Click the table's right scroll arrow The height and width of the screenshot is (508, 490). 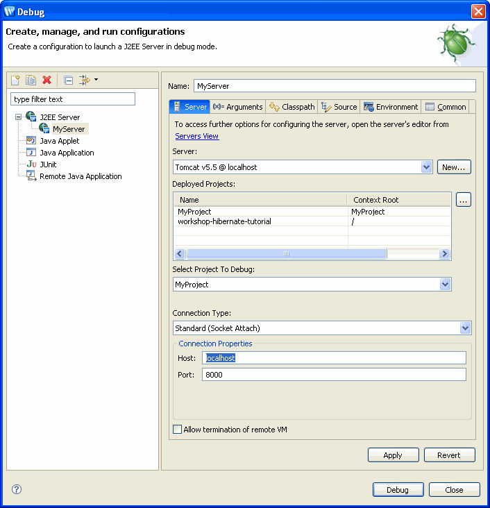click(x=444, y=253)
